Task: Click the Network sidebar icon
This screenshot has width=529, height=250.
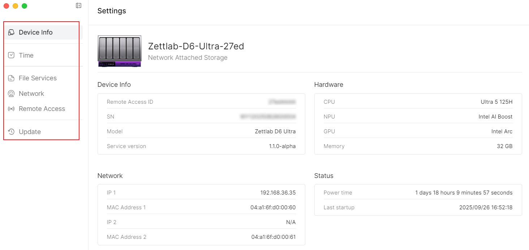Action: pyautogui.click(x=11, y=94)
